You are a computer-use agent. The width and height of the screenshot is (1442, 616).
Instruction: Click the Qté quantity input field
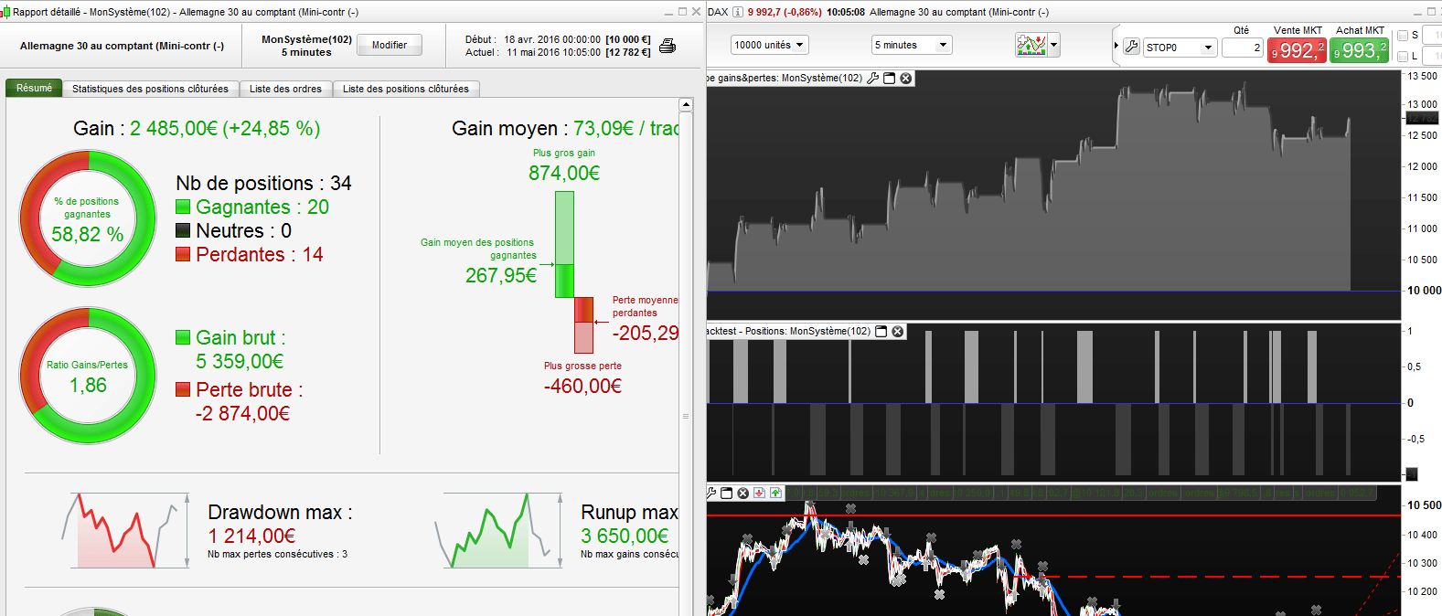point(1243,48)
